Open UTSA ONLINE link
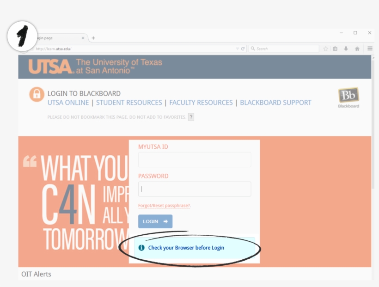This screenshot has width=379, height=287. click(68, 103)
